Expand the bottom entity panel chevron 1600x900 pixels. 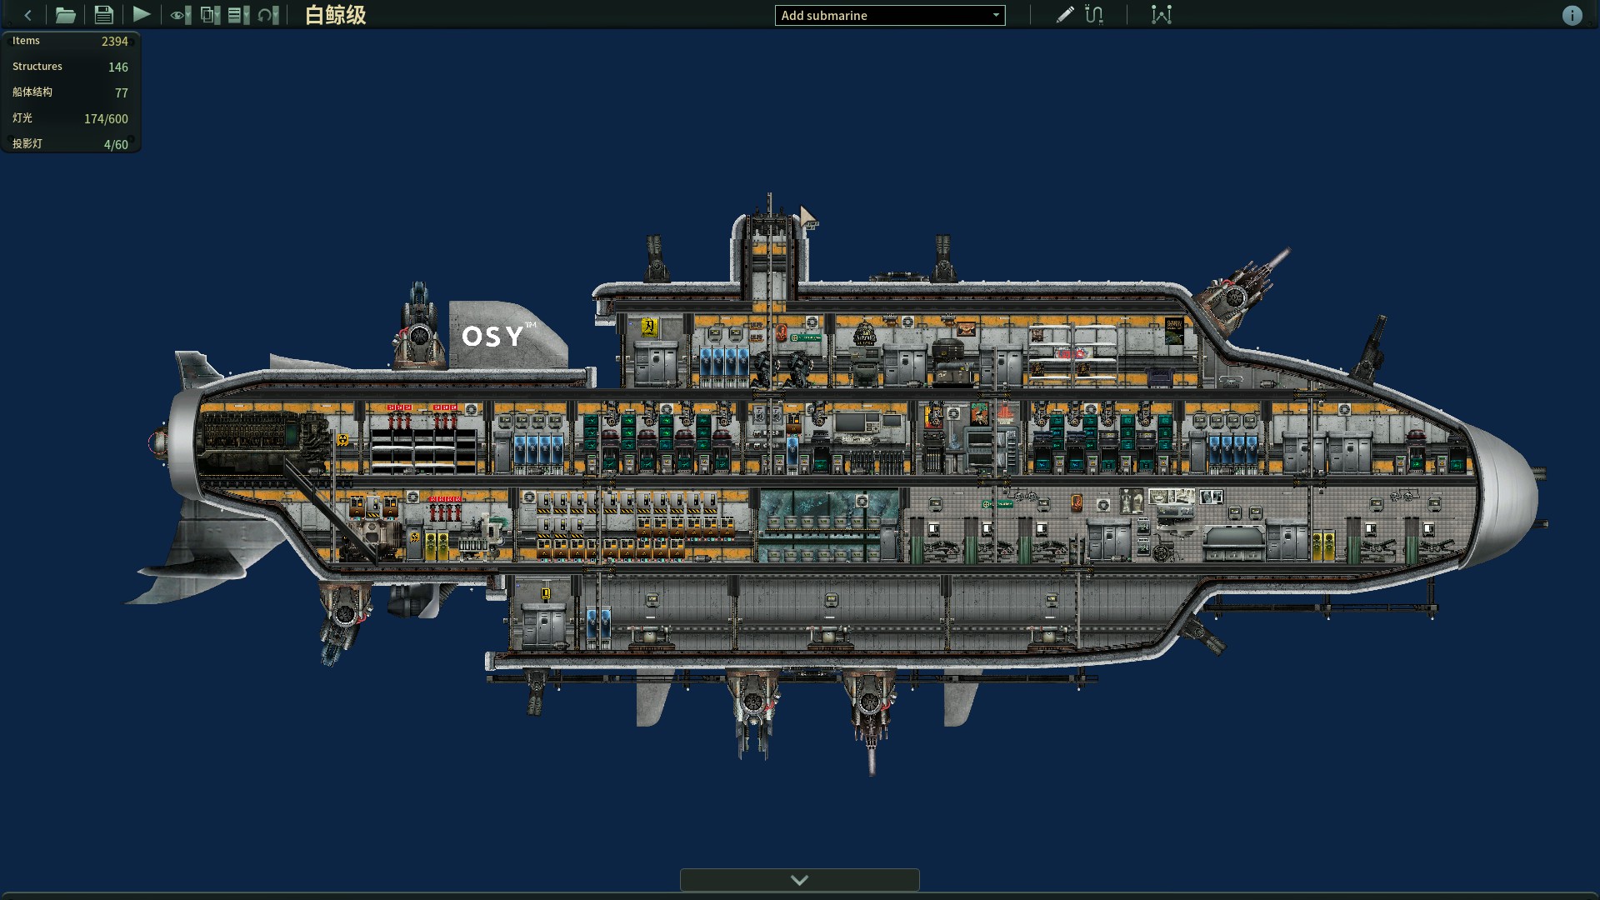pos(799,880)
